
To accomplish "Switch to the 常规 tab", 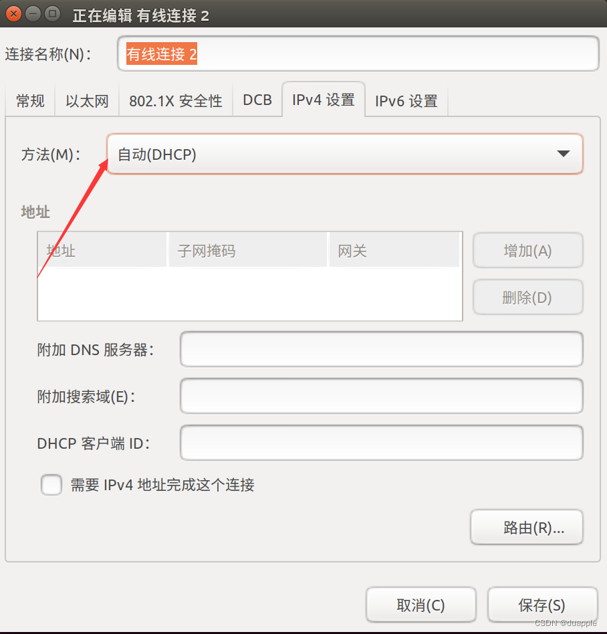I will [x=30, y=101].
